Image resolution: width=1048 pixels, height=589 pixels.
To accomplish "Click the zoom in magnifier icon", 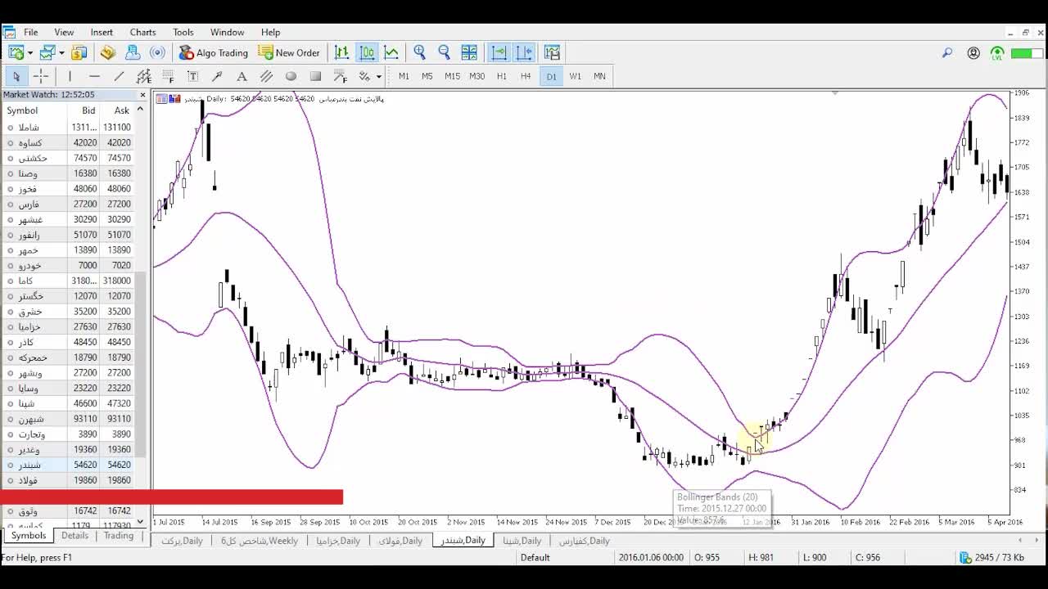I will (x=419, y=52).
